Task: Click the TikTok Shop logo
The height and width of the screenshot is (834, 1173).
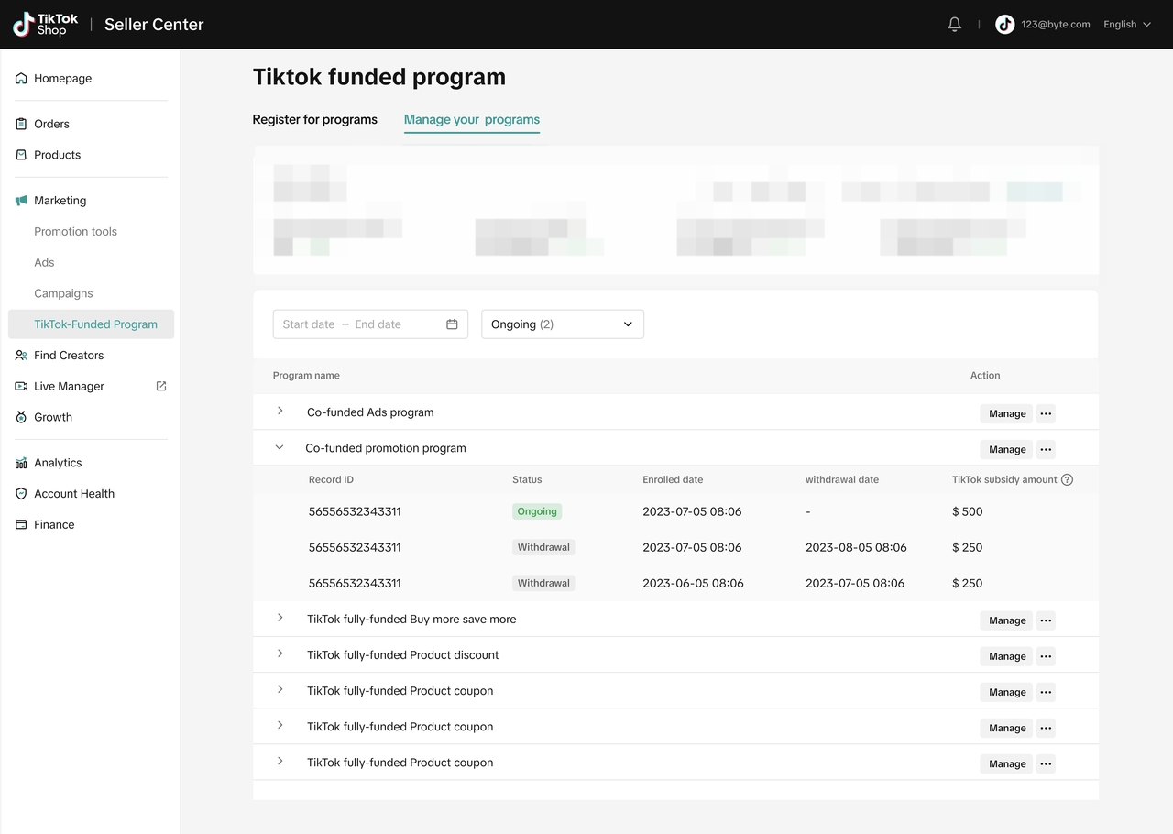Action: pyautogui.click(x=46, y=25)
